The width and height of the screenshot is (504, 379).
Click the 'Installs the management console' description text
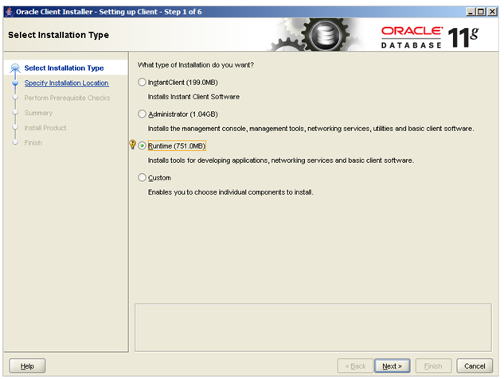pos(311,129)
